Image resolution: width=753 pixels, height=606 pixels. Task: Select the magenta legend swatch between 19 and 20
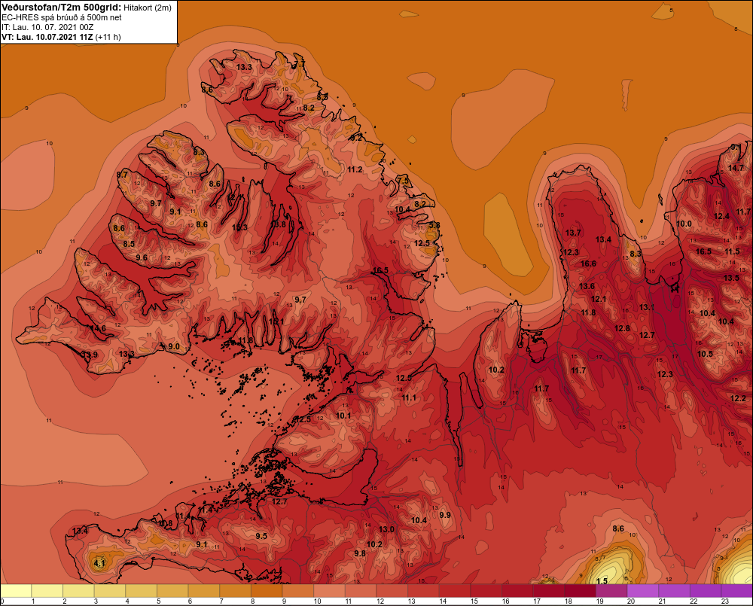tap(611, 591)
